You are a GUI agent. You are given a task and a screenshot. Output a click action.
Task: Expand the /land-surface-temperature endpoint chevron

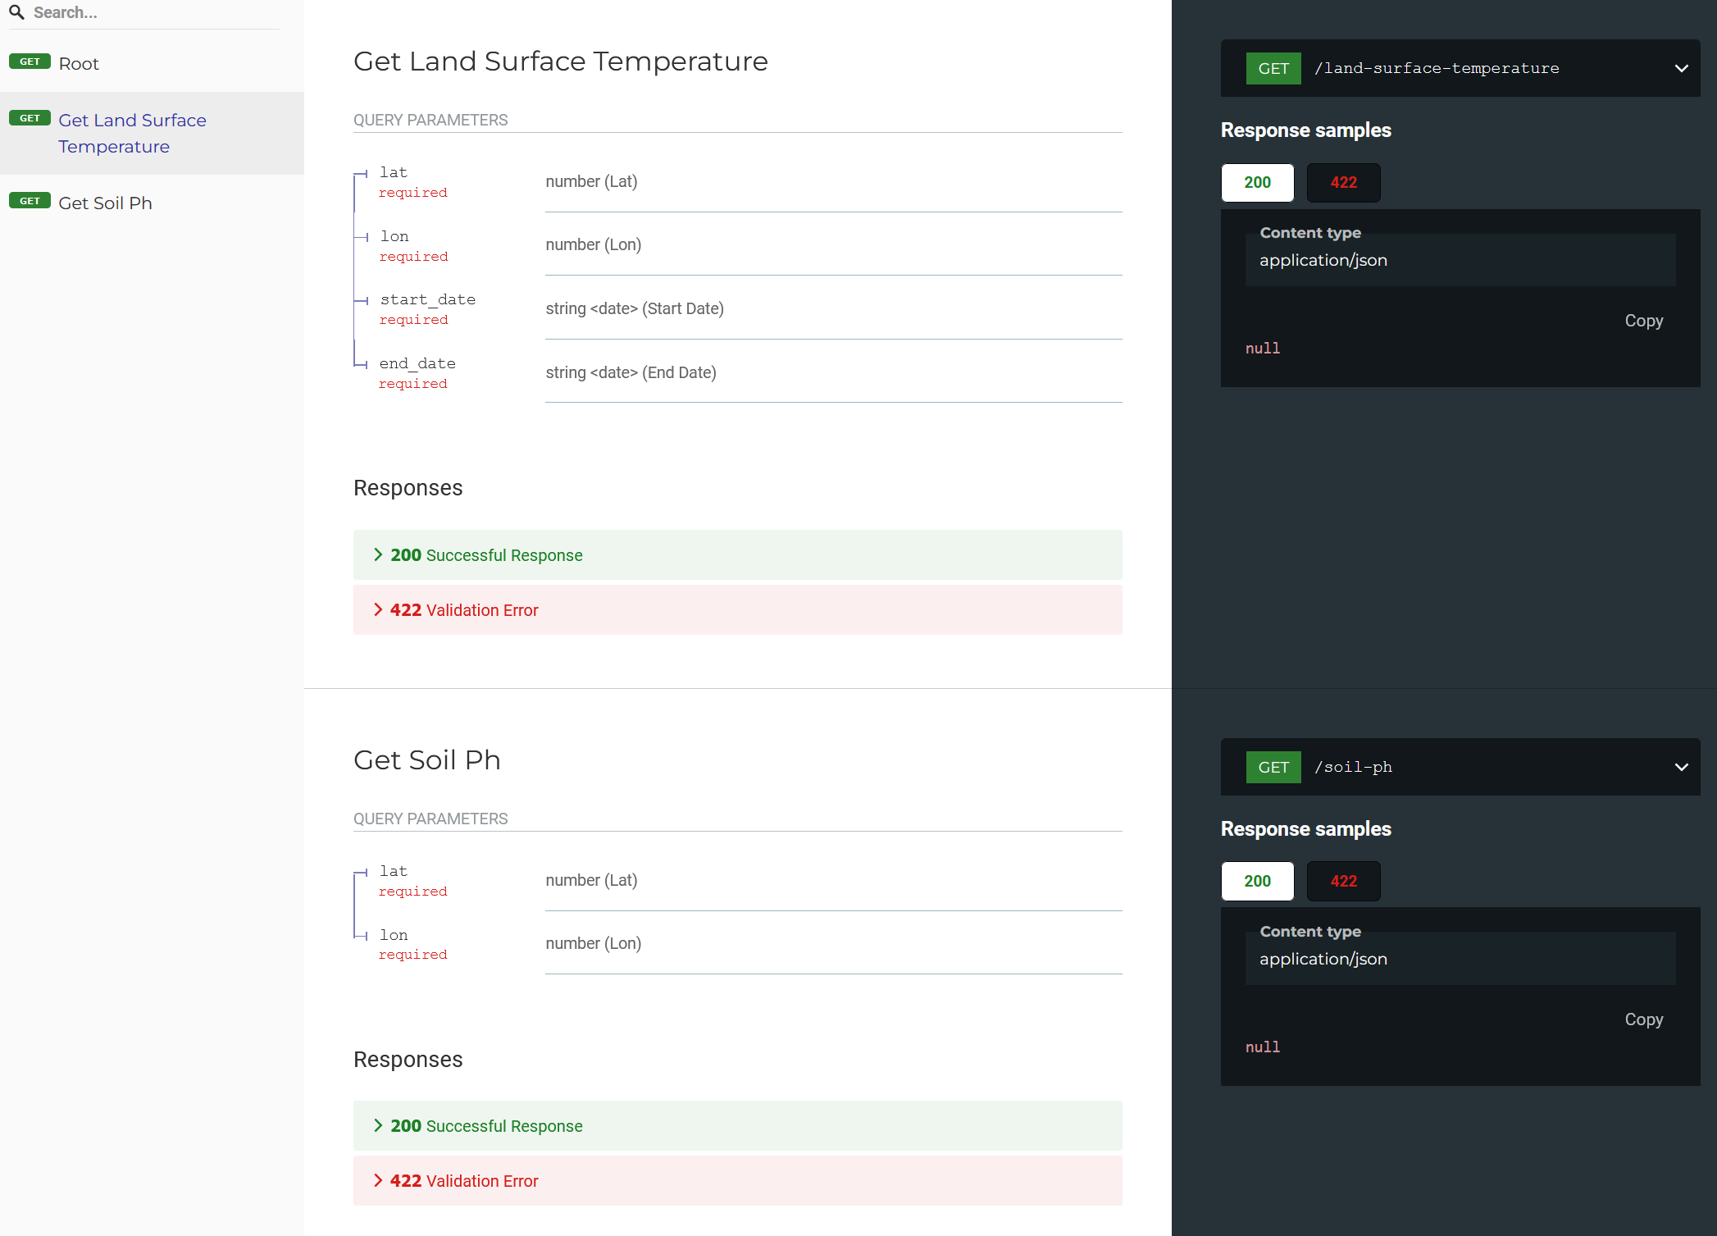(1681, 69)
